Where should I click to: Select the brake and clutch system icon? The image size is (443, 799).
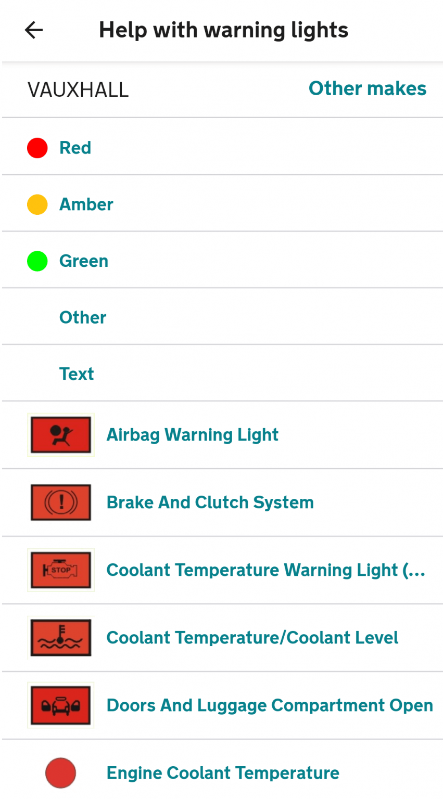click(x=61, y=502)
